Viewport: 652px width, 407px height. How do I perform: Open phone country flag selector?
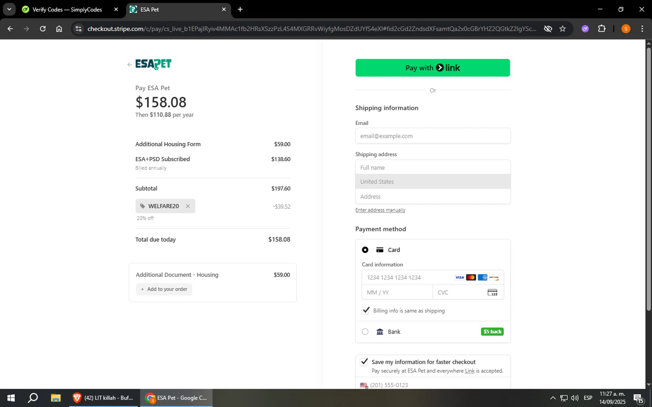coord(364,385)
